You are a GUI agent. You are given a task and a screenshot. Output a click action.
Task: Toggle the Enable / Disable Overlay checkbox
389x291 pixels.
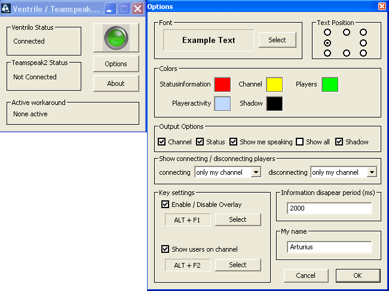pyautogui.click(x=166, y=204)
